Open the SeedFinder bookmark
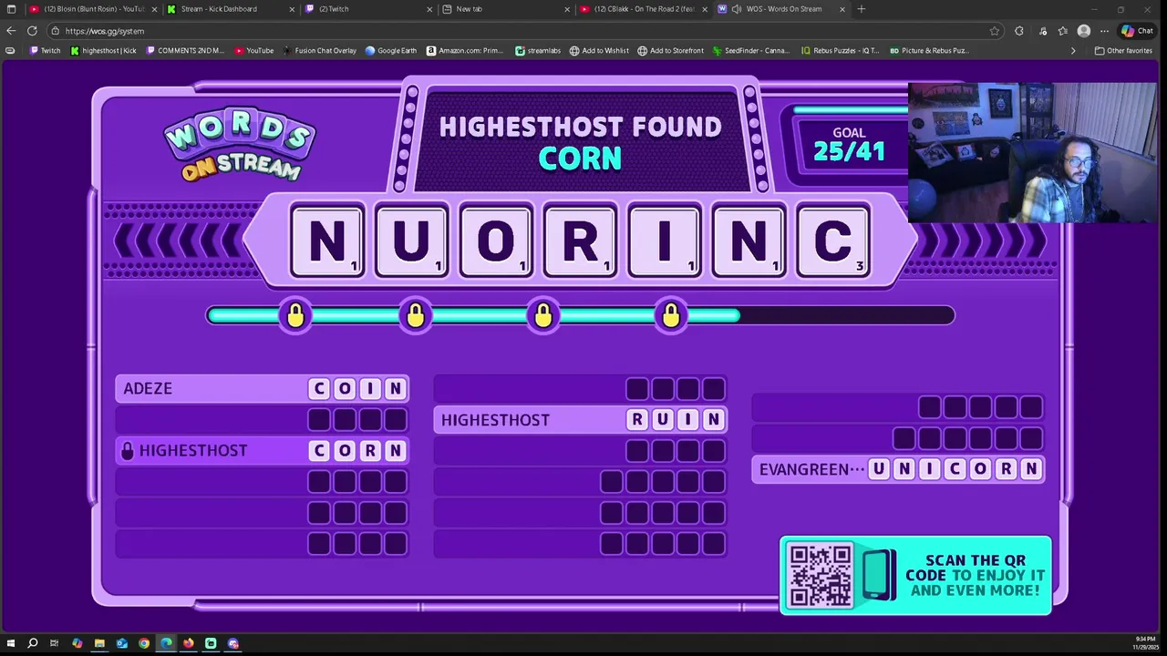Image resolution: width=1167 pixels, height=656 pixels. point(751,51)
